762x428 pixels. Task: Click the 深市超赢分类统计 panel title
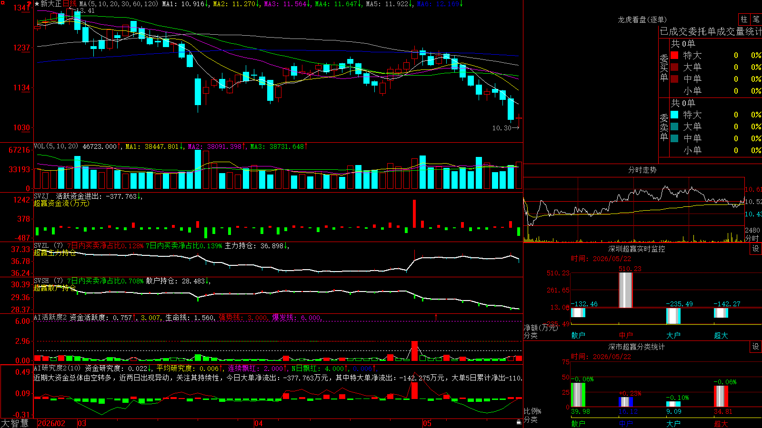(x=637, y=347)
